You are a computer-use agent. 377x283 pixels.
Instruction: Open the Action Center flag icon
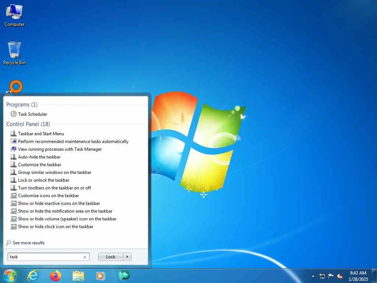pyautogui.click(x=331, y=276)
